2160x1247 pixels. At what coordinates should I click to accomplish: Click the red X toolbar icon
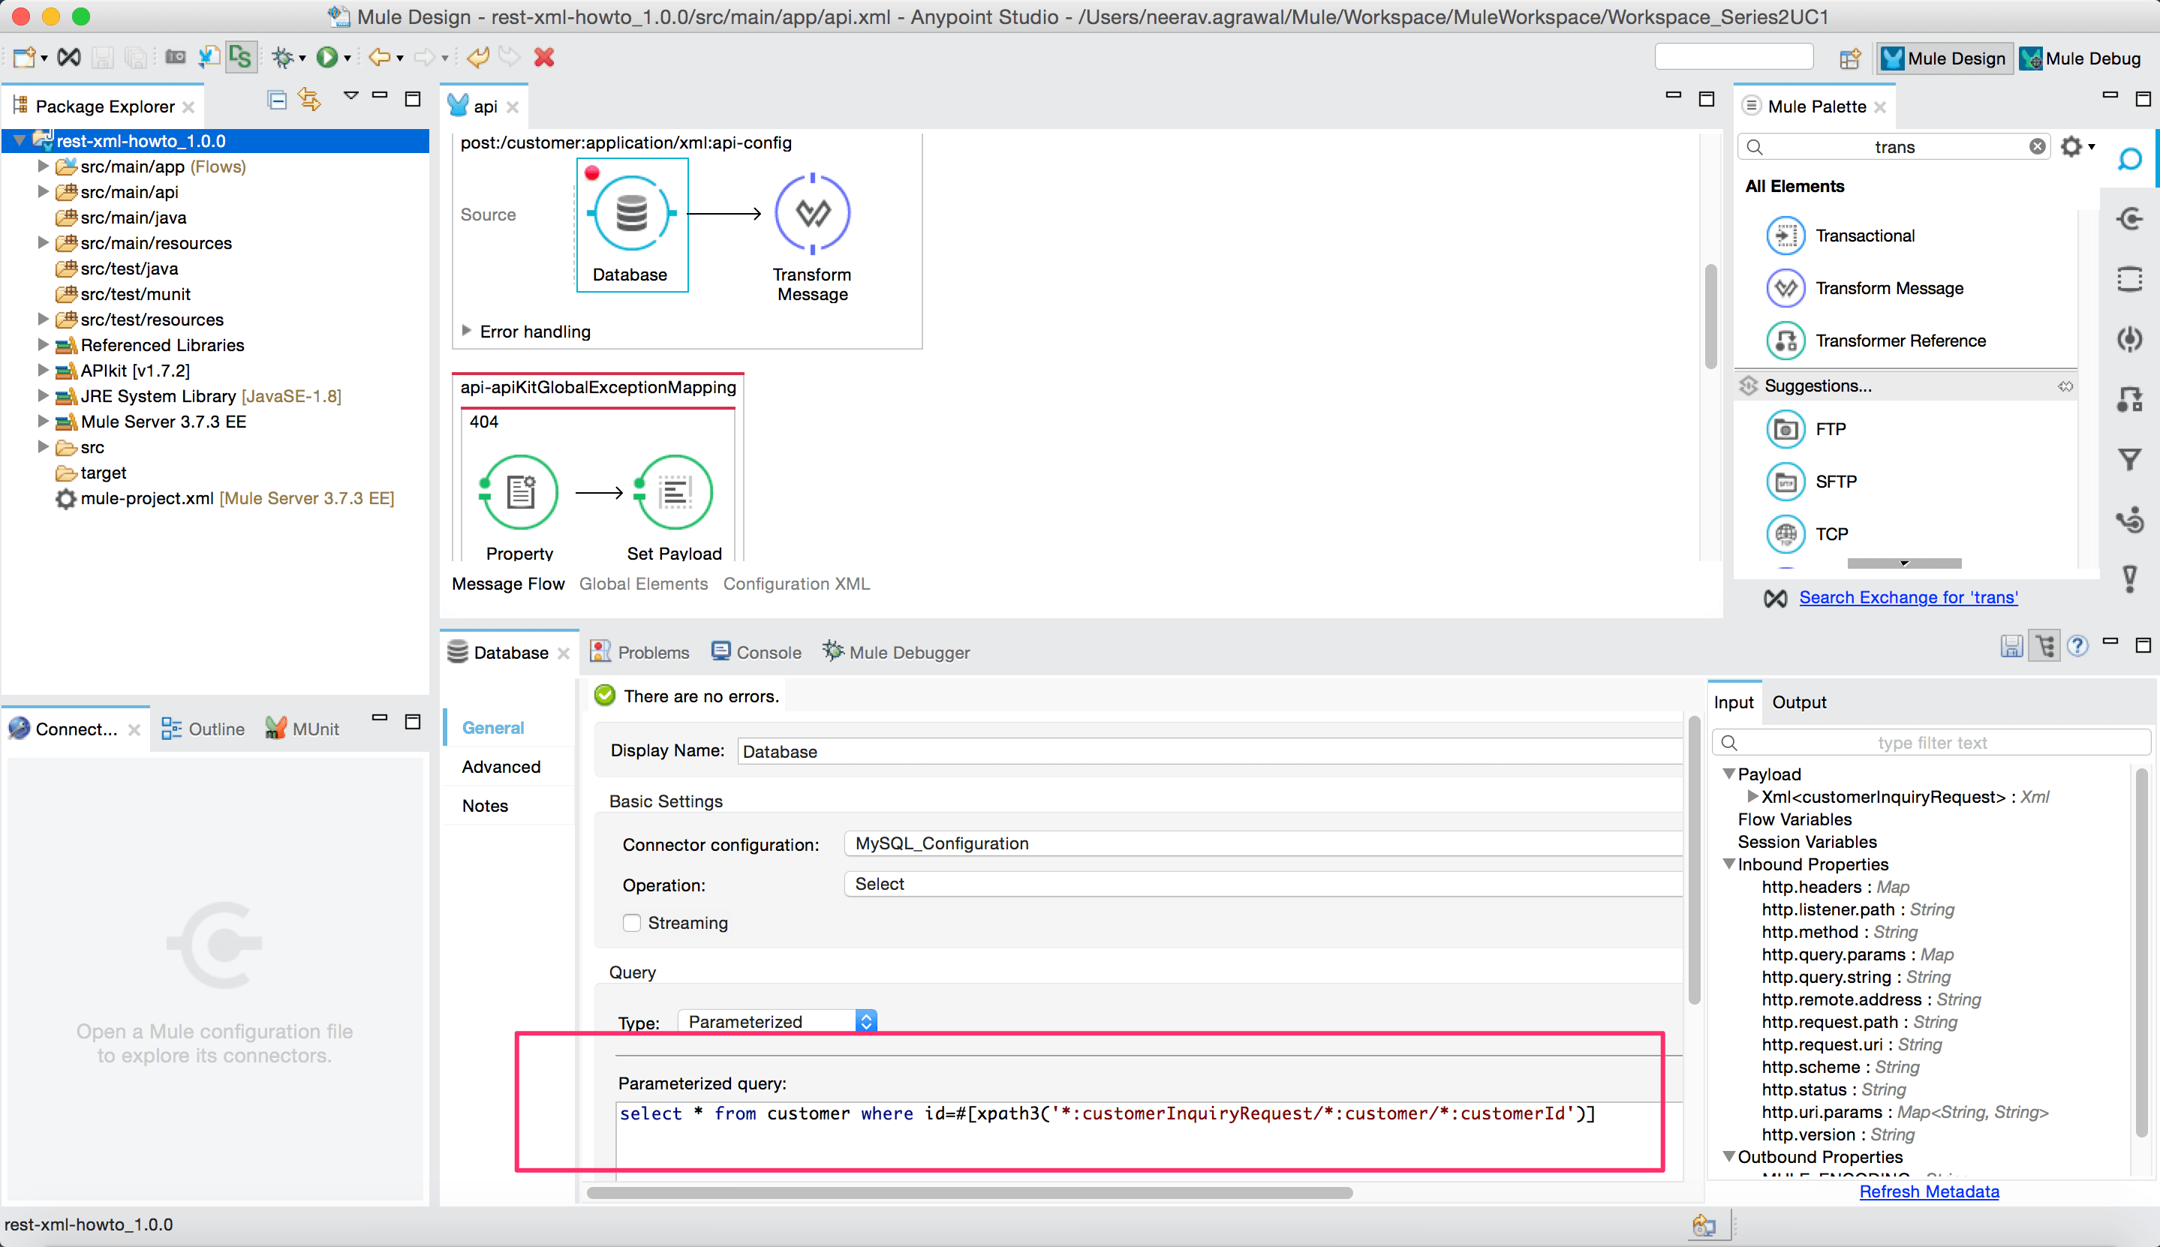click(x=544, y=57)
